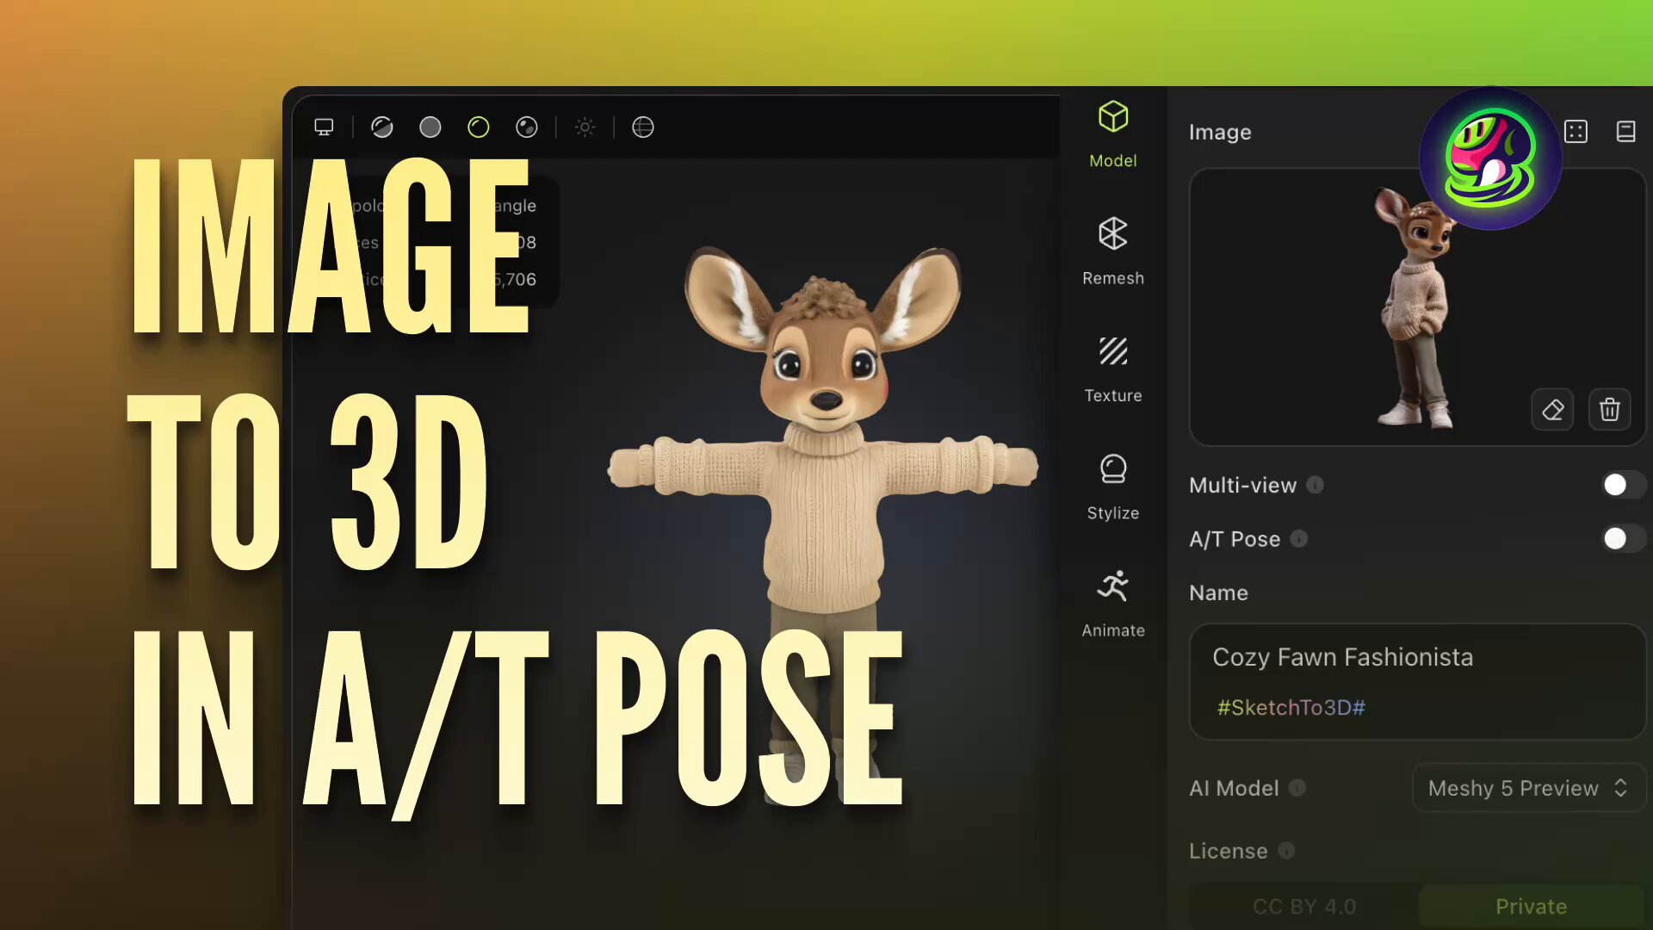Image resolution: width=1653 pixels, height=930 pixels.
Task: Click the sun lighting icon in viewport toolbar
Action: click(585, 127)
